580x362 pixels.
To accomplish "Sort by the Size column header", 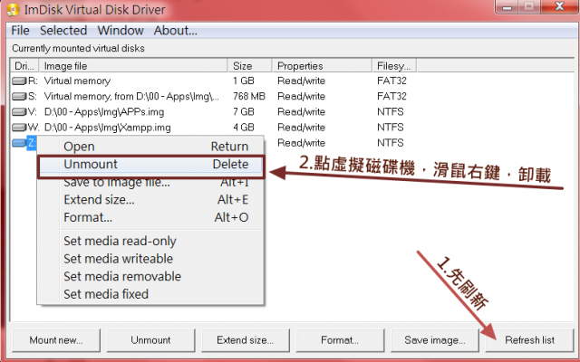I will (x=250, y=66).
